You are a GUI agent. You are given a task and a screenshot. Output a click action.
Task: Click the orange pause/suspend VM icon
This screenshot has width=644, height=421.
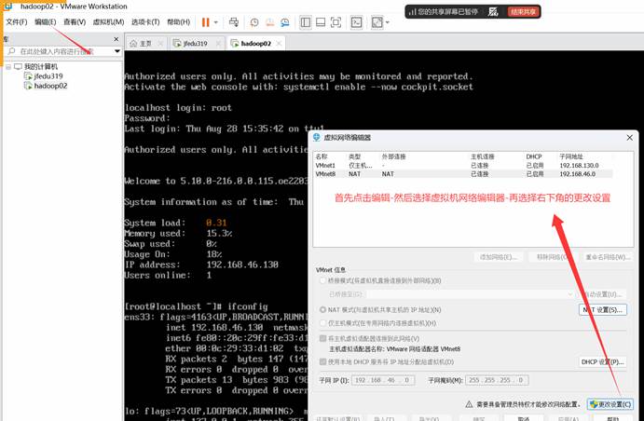tap(205, 22)
